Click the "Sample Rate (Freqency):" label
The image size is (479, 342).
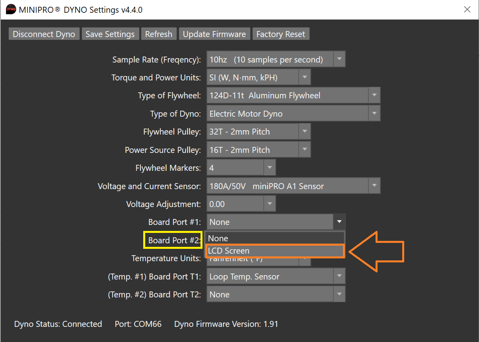(x=157, y=60)
